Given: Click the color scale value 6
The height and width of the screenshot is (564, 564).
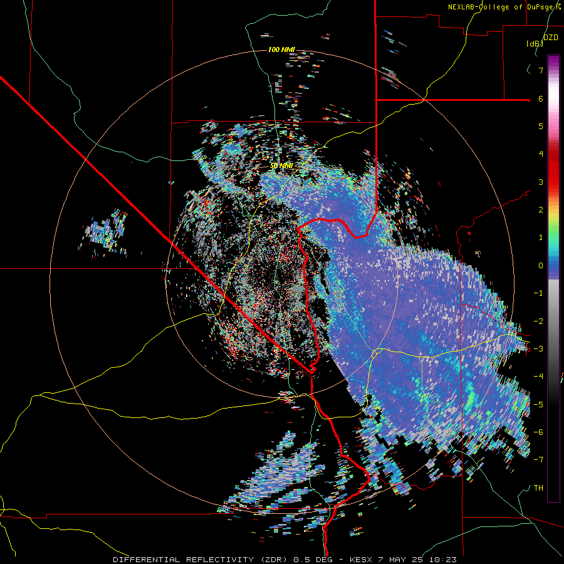Looking at the screenshot, I should [541, 98].
